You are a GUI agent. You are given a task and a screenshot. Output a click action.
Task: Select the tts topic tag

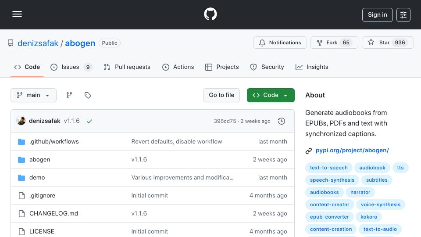pyautogui.click(x=400, y=168)
